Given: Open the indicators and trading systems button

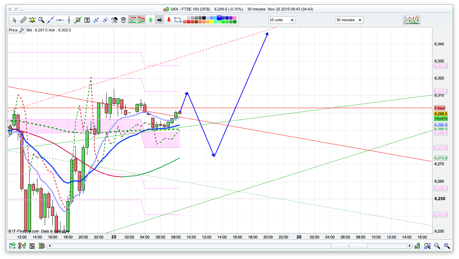Looking at the screenshot, I should 411,20.
